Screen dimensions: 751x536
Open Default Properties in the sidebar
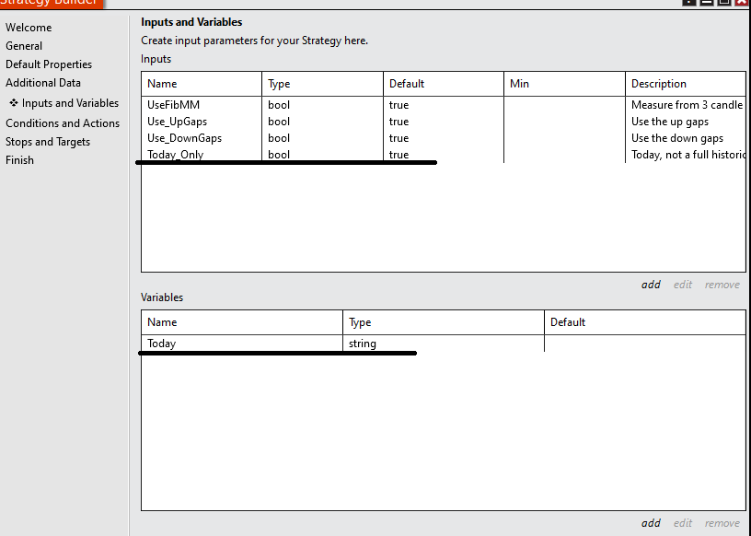coord(49,64)
